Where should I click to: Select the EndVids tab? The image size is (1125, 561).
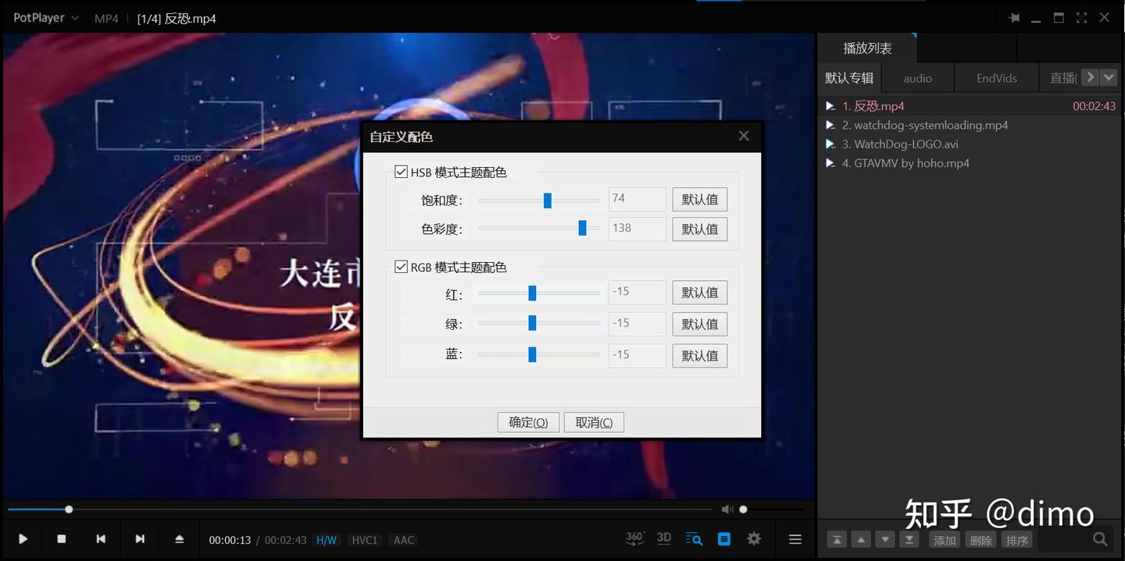pyautogui.click(x=996, y=77)
